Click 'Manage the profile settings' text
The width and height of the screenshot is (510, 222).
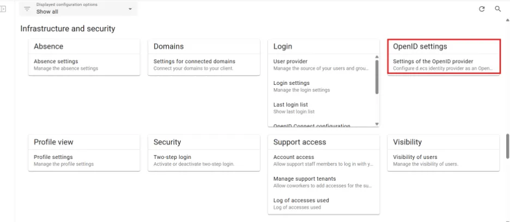(x=64, y=164)
